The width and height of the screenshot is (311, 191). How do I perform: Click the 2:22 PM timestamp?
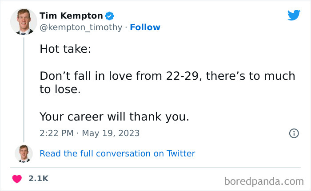click(55, 133)
